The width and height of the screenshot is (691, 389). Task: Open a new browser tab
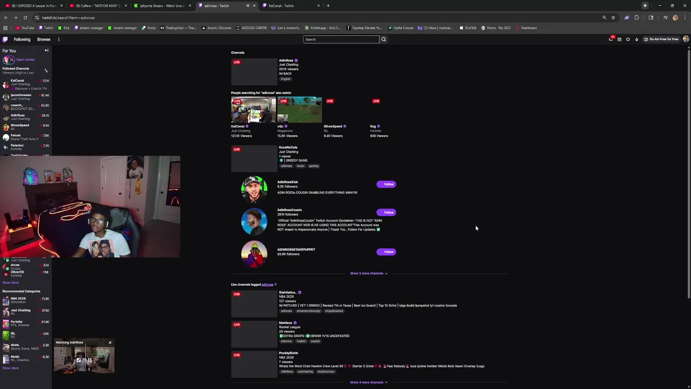coord(328,5)
